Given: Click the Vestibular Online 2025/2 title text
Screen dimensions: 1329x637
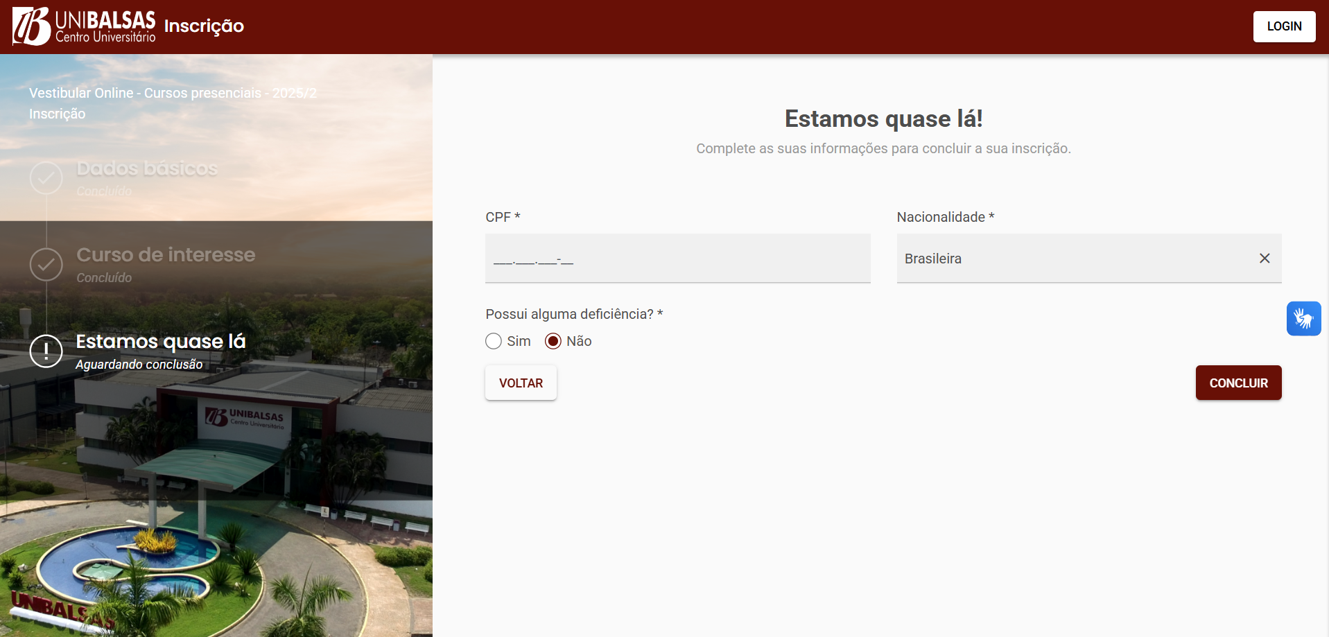Looking at the screenshot, I should click(173, 93).
